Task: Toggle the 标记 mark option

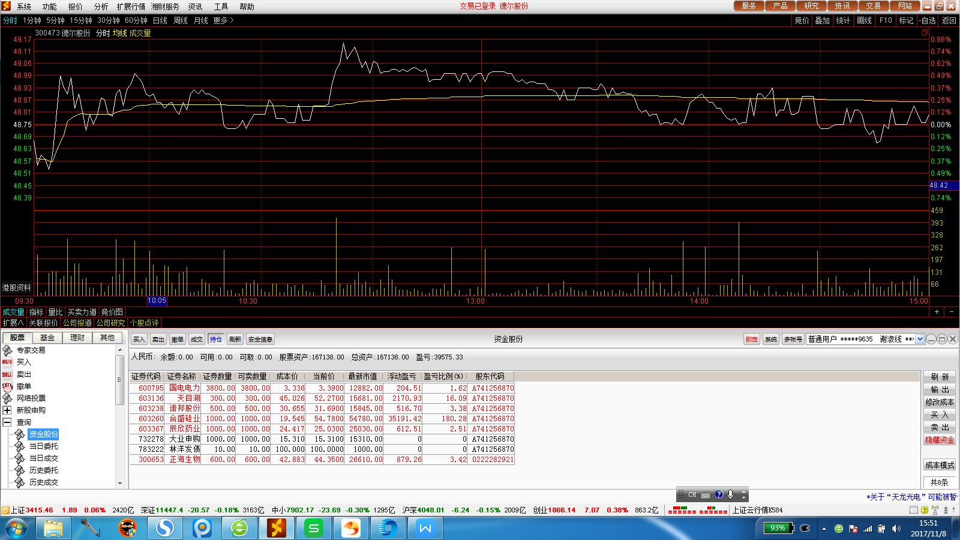Action: (x=906, y=20)
